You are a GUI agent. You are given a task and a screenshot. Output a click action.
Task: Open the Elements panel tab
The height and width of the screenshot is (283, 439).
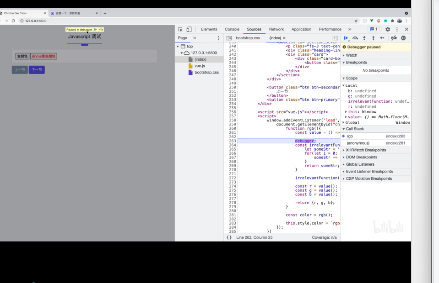(x=209, y=29)
